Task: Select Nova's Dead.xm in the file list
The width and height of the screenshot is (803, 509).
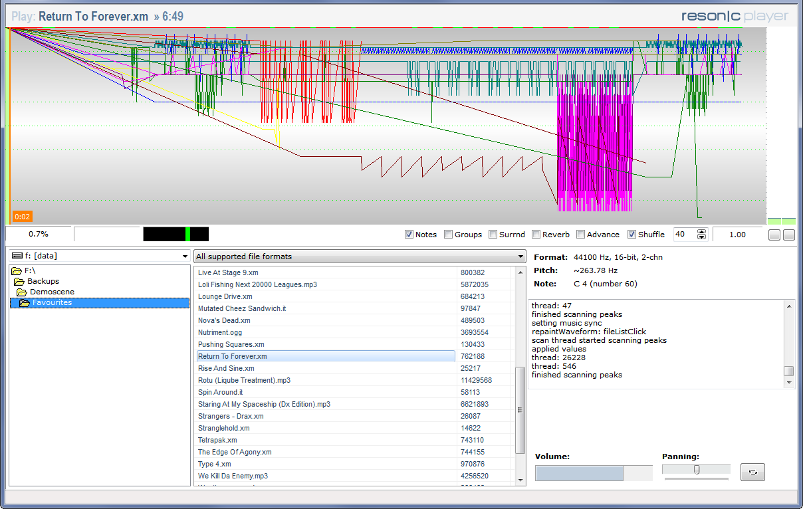Action: (224, 321)
